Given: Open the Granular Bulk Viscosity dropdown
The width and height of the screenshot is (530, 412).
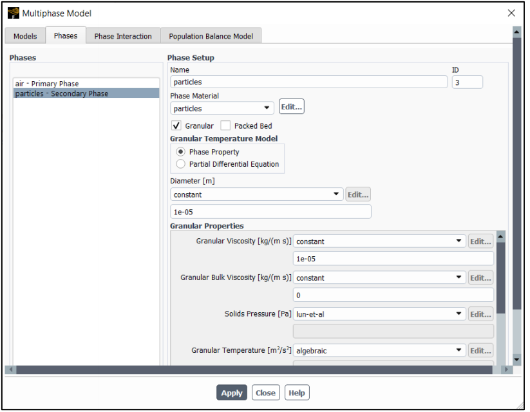Looking at the screenshot, I should (379, 277).
